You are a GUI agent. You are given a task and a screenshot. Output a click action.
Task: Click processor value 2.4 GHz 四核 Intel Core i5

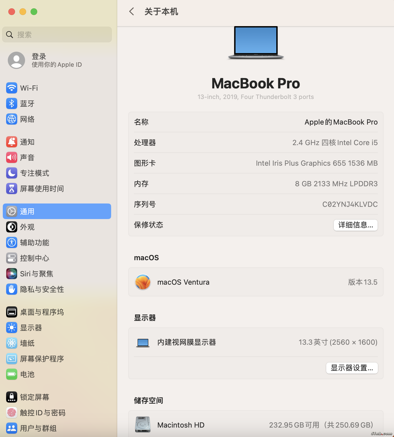(335, 143)
